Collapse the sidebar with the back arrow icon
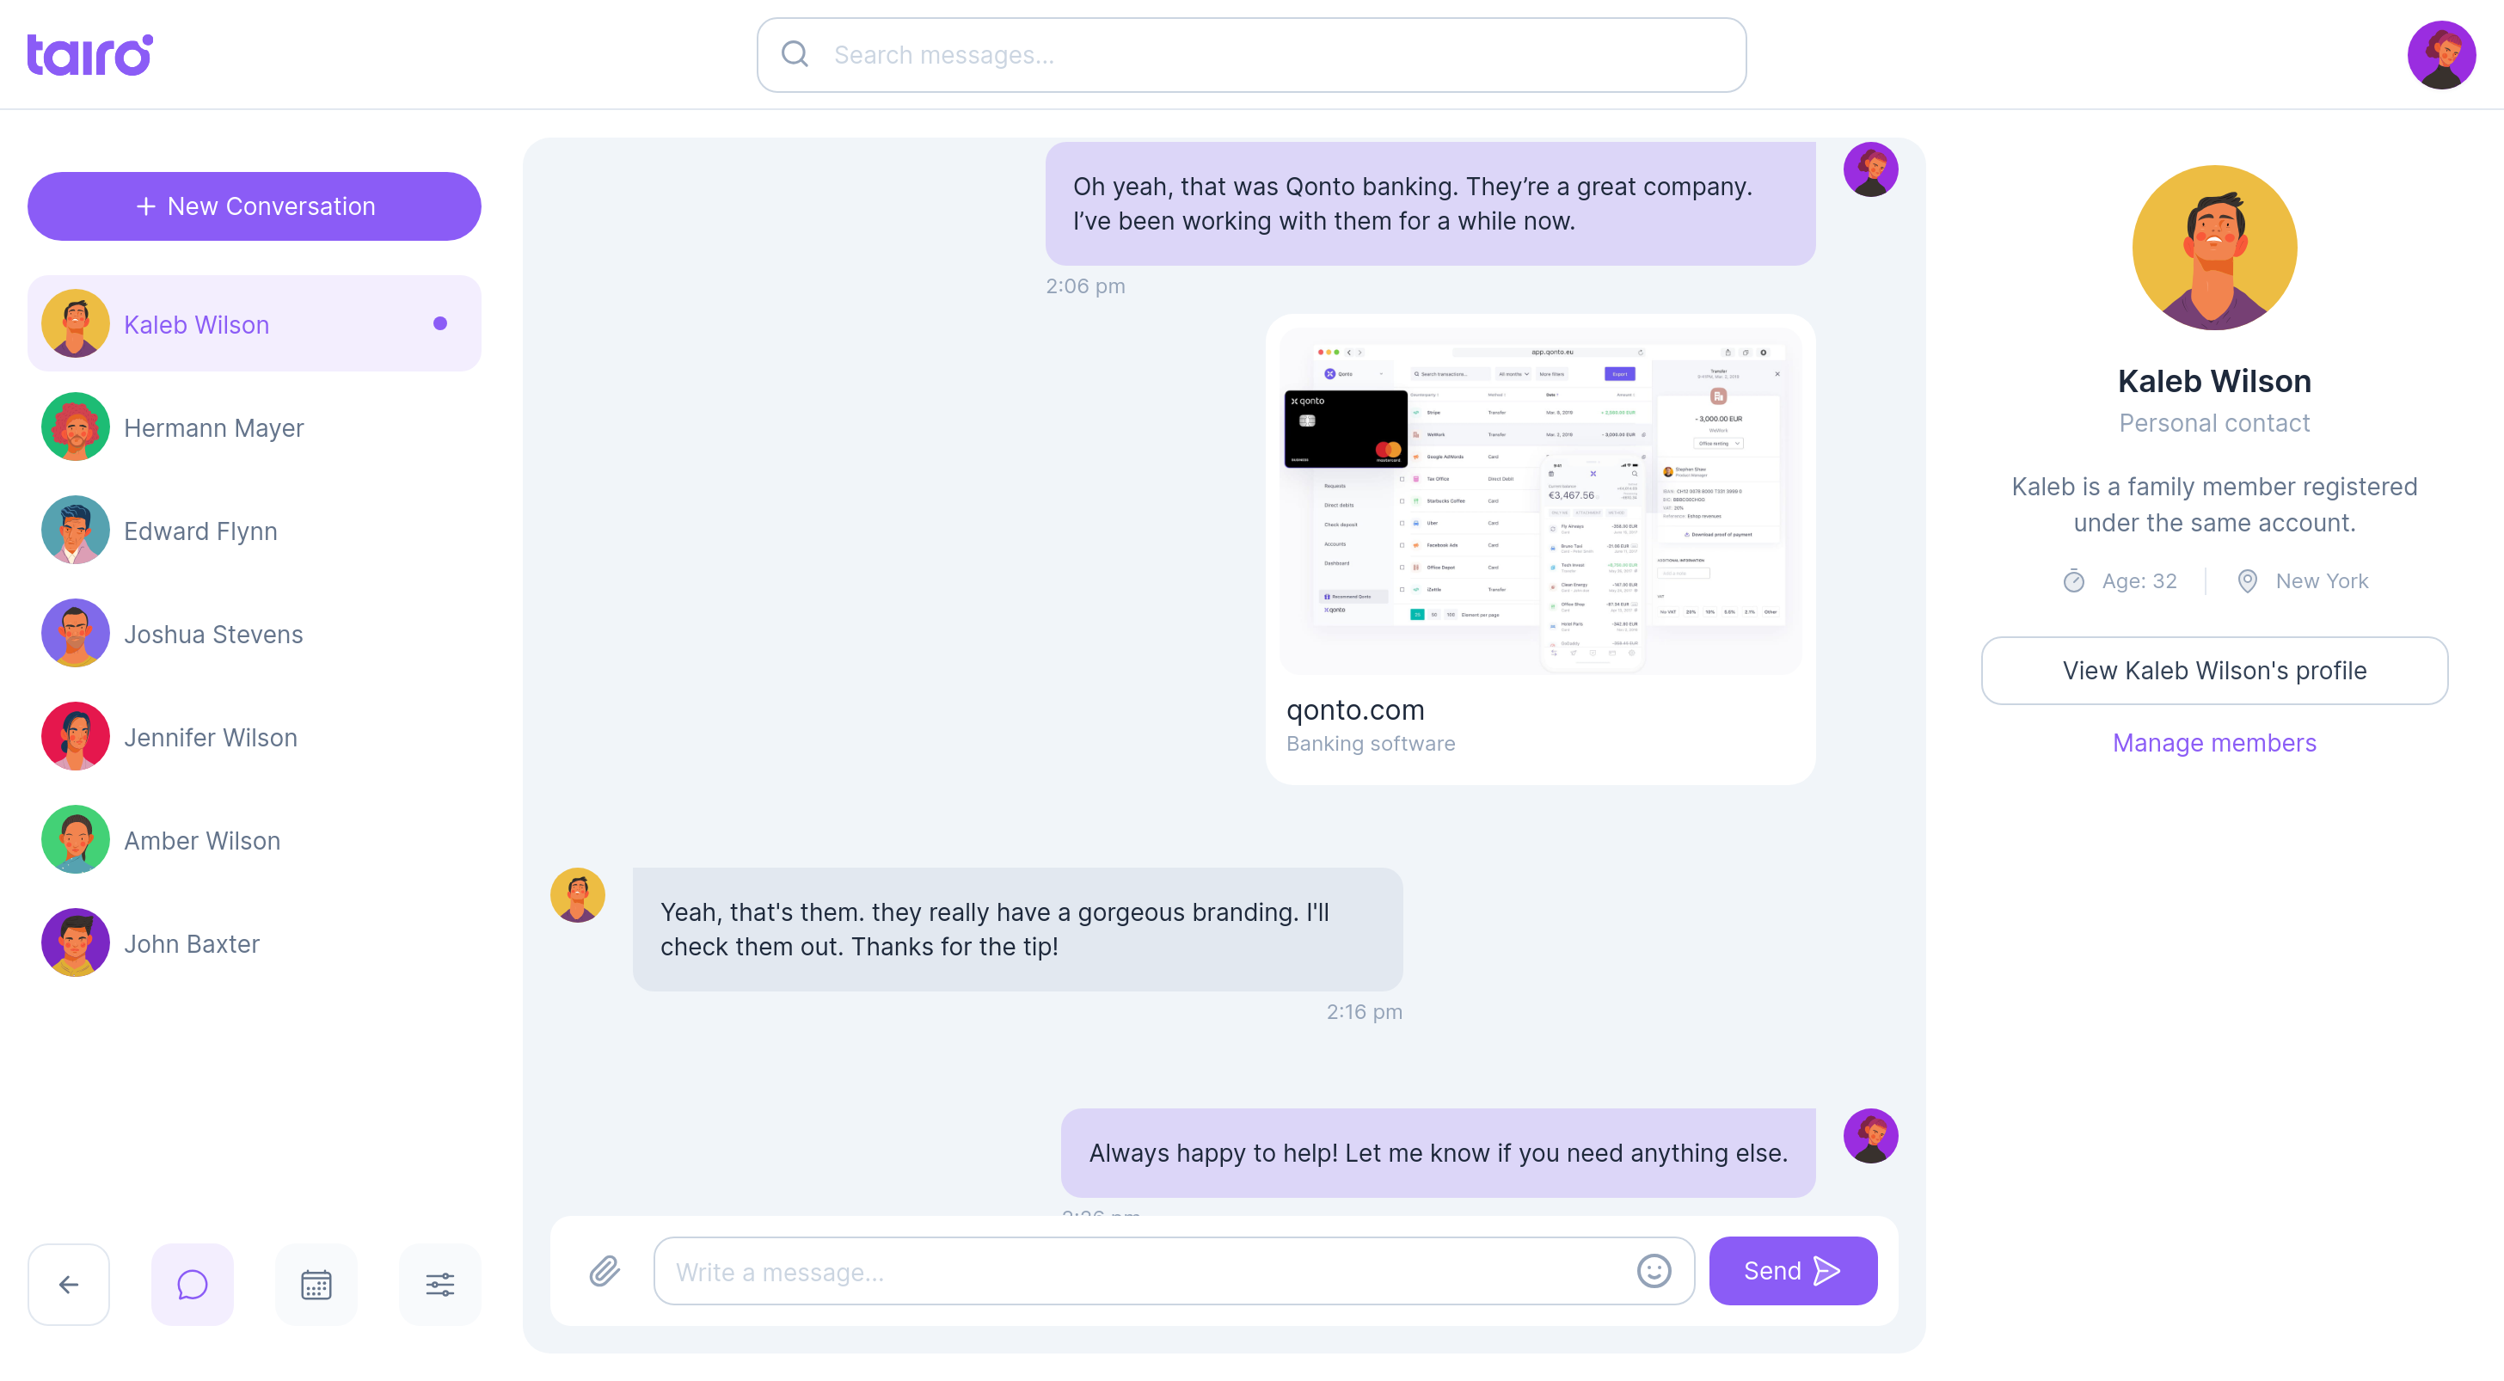Screen dimensions: 2504x1381 [68, 1284]
